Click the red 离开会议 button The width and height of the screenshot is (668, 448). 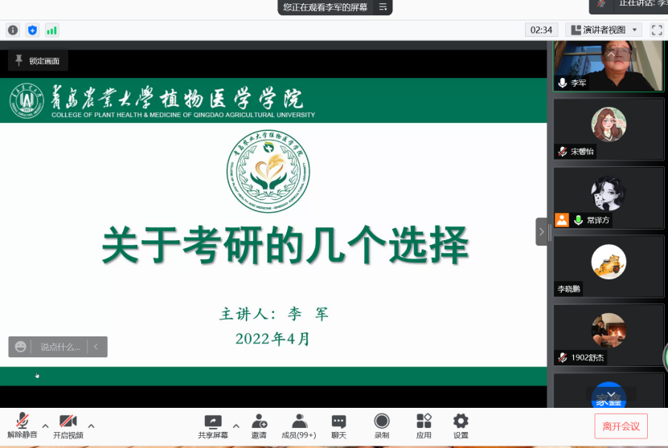(621, 426)
